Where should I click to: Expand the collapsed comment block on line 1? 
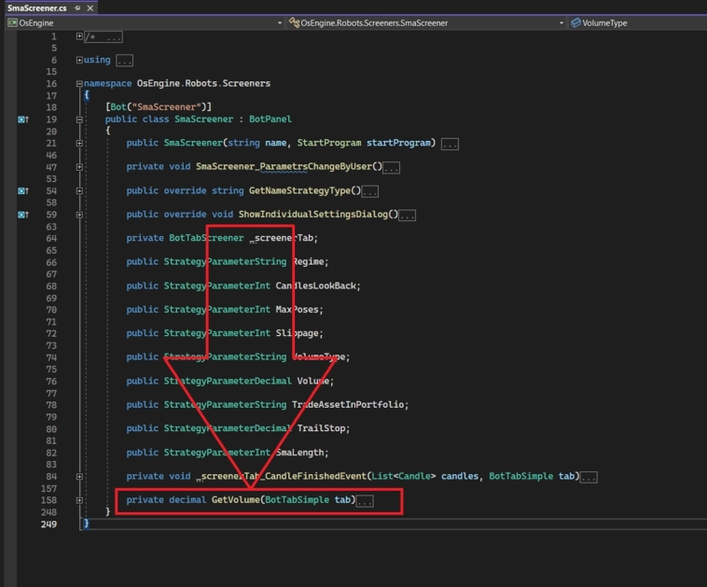(80, 37)
